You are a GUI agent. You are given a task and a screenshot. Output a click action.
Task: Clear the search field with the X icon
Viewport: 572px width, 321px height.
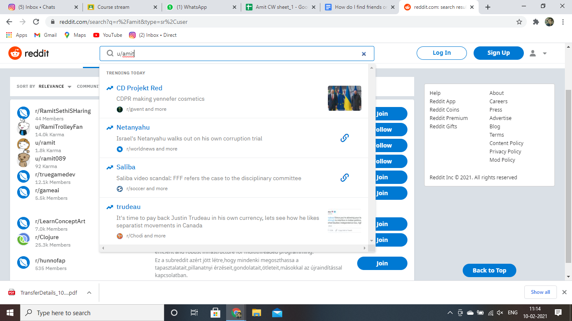pos(364,54)
